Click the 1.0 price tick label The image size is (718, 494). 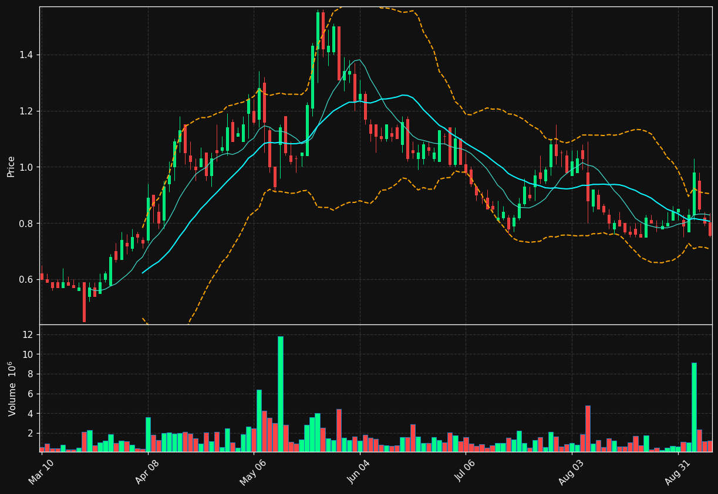click(27, 167)
